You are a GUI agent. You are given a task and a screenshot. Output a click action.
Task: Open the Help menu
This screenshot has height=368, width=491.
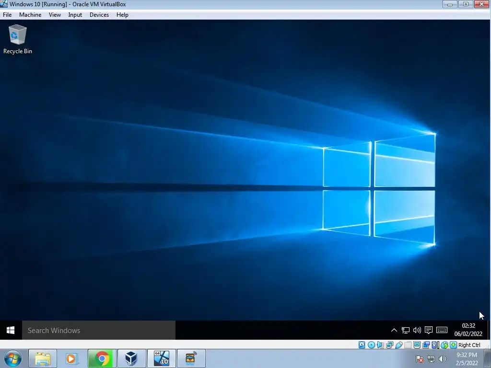[122, 15]
